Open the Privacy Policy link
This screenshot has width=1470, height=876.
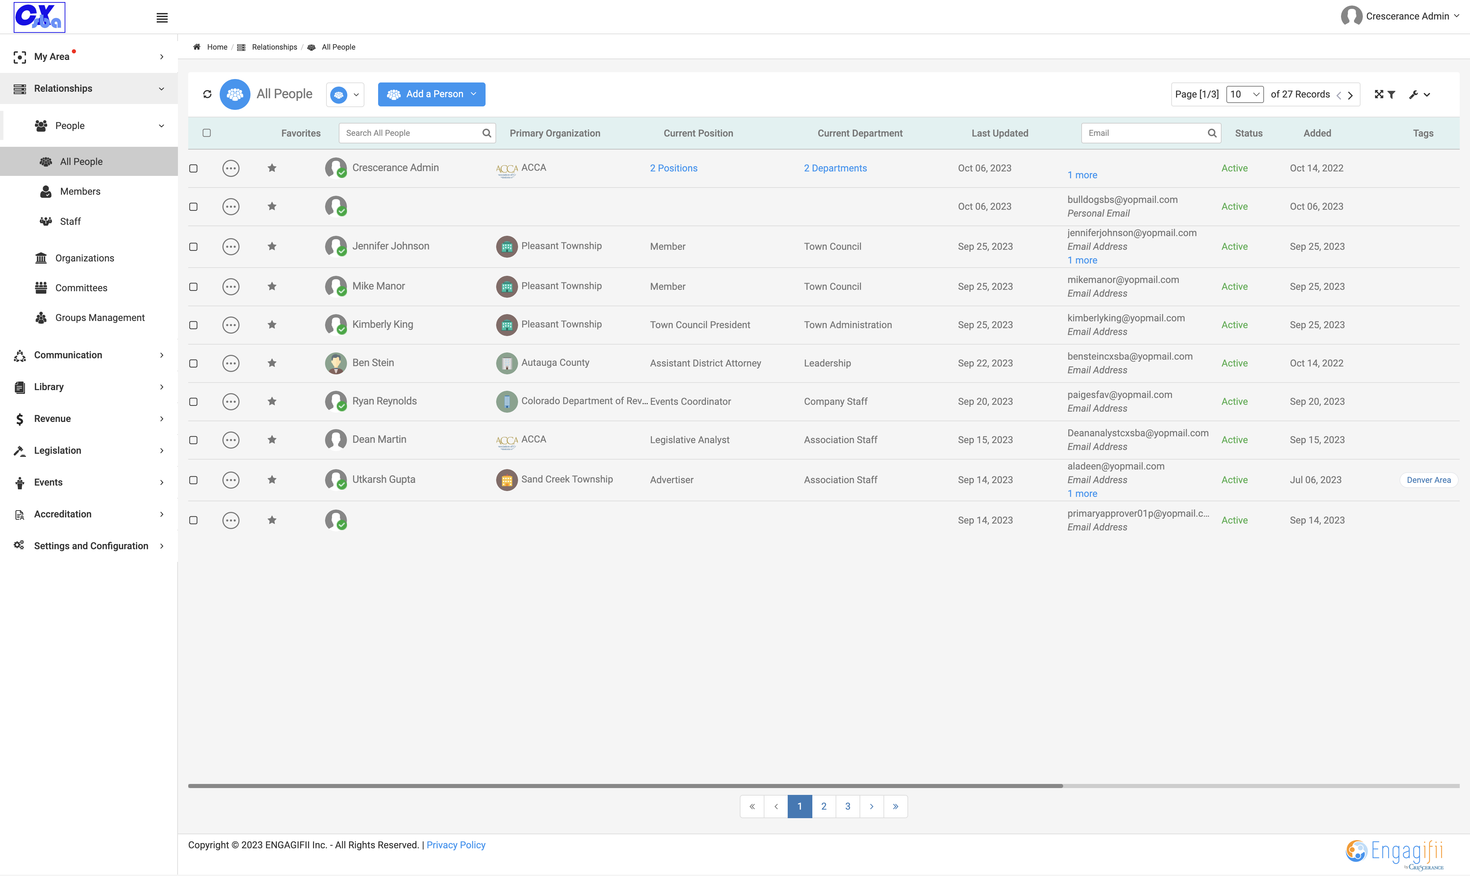point(455,845)
